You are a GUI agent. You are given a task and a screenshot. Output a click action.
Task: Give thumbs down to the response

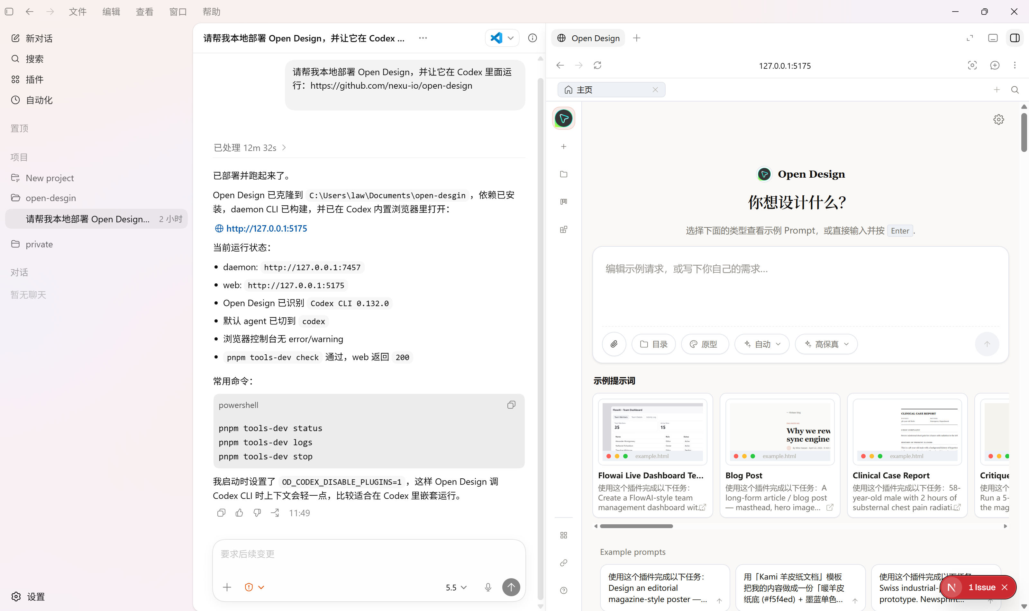257,513
